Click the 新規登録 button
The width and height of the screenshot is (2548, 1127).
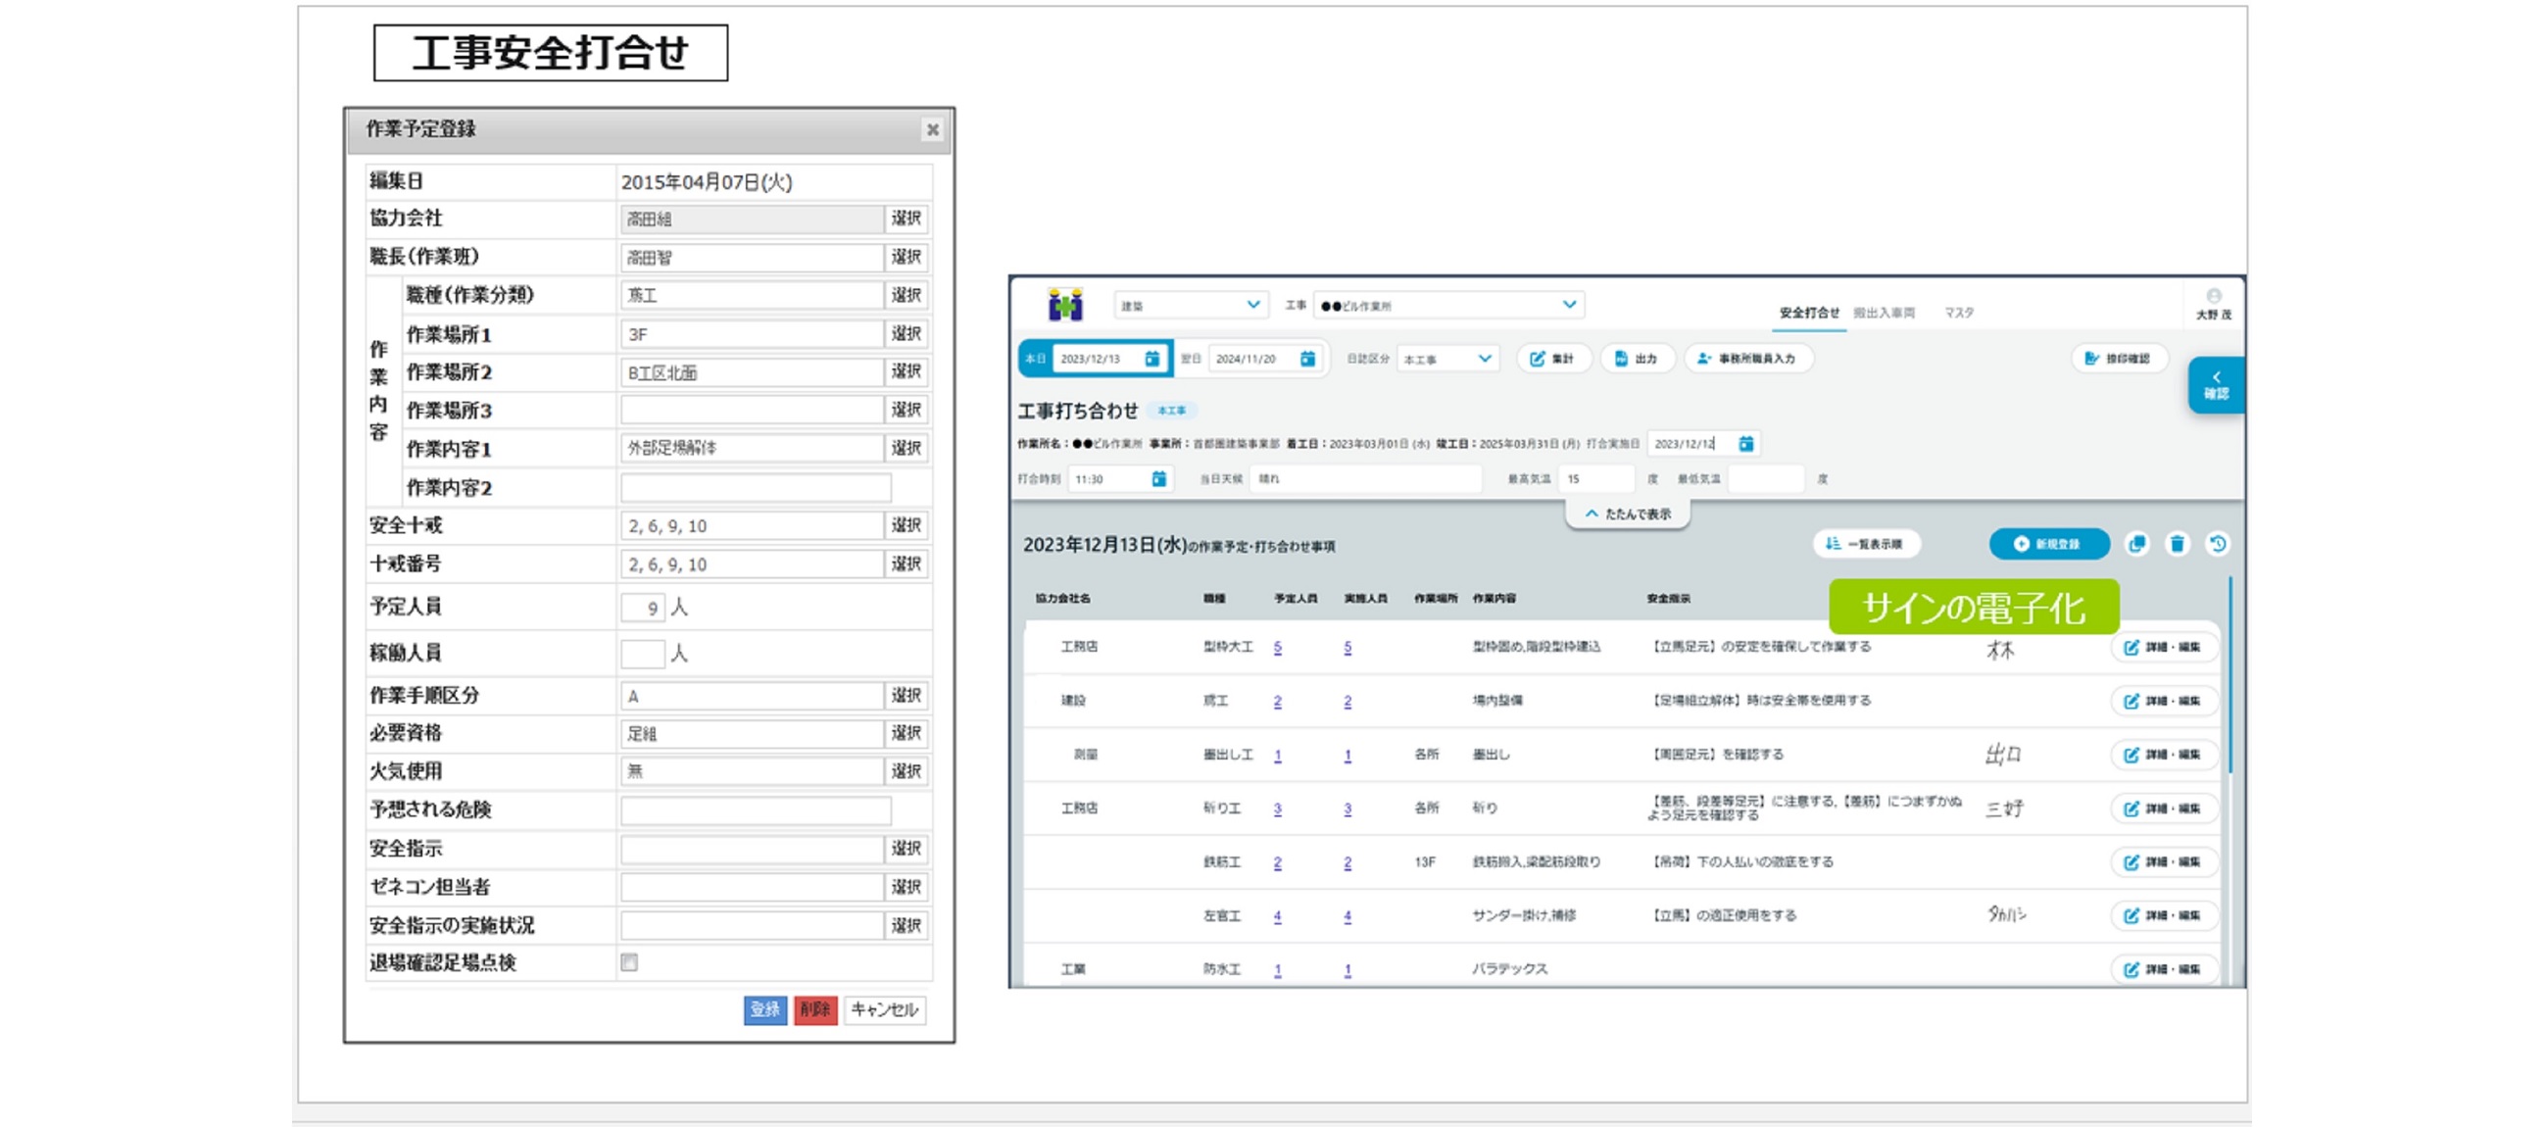pyautogui.click(x=2048, y=544)
